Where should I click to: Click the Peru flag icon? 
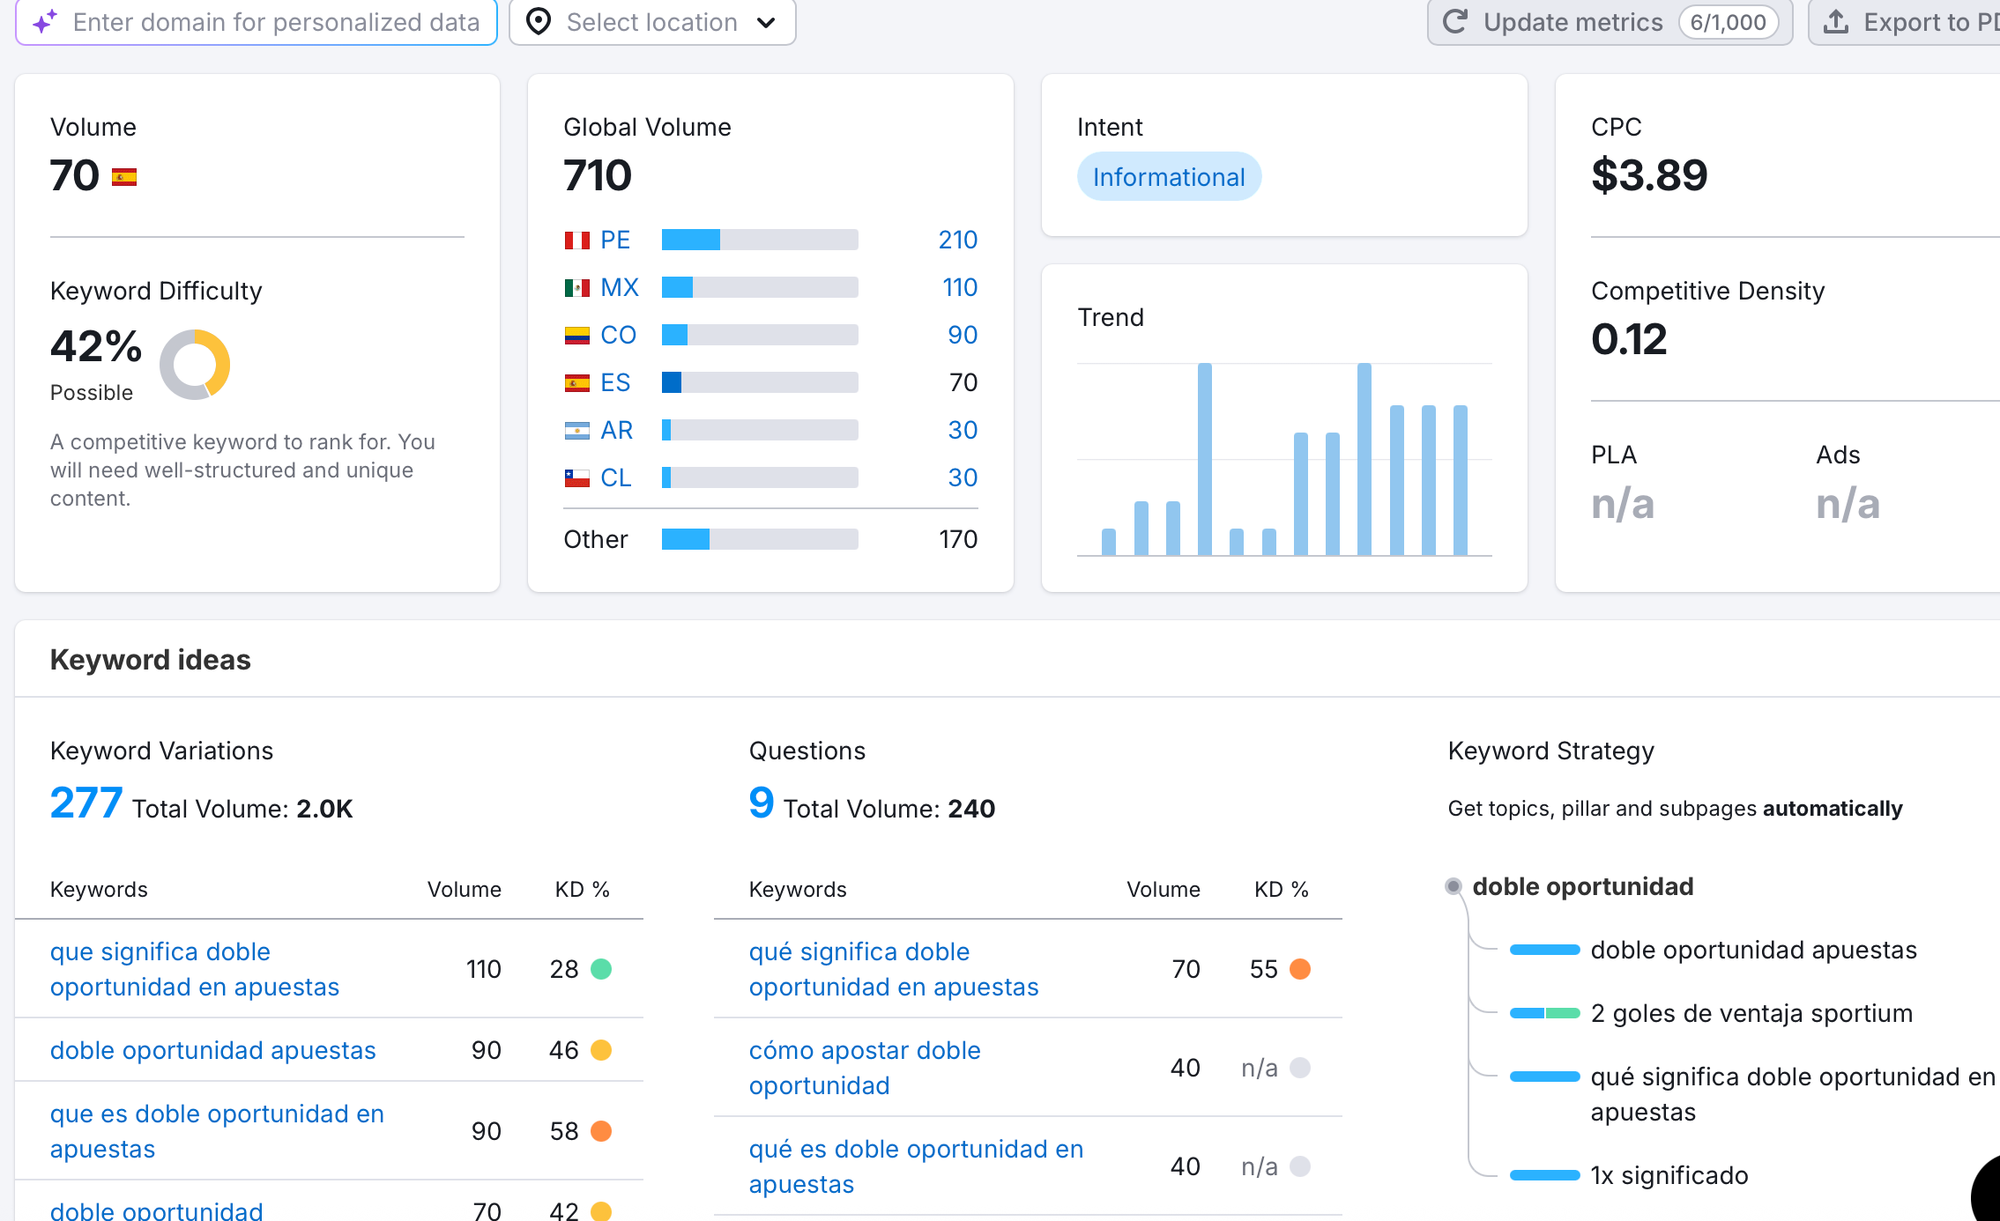pos(577,240)
